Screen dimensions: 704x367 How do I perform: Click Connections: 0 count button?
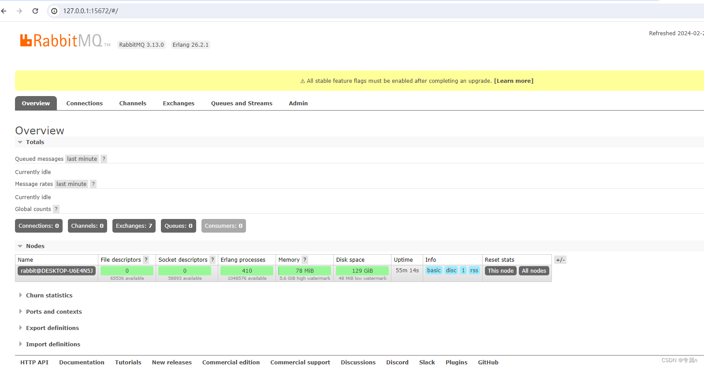[x=39, y=226]
